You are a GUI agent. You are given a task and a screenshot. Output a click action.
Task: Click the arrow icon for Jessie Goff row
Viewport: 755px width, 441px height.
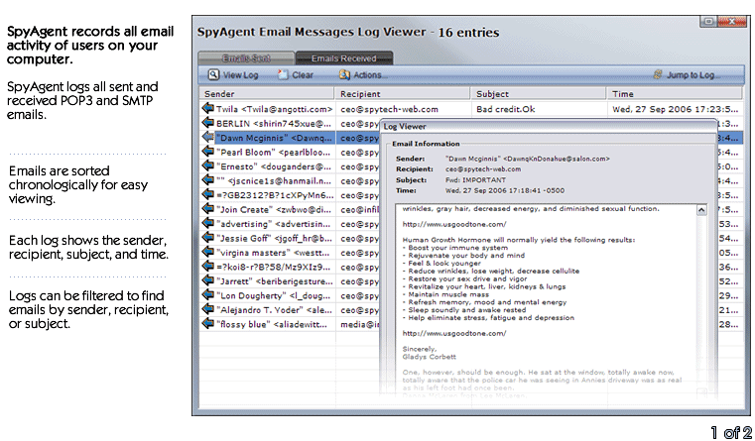point(208,238)
